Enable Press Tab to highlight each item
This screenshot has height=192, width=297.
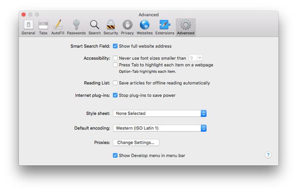pos(115,65)
